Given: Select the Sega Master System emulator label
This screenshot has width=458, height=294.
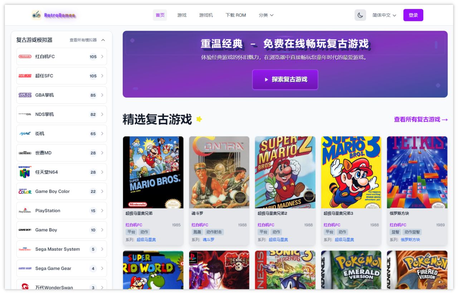Looking at the screenshot, I should coord(57,249).
